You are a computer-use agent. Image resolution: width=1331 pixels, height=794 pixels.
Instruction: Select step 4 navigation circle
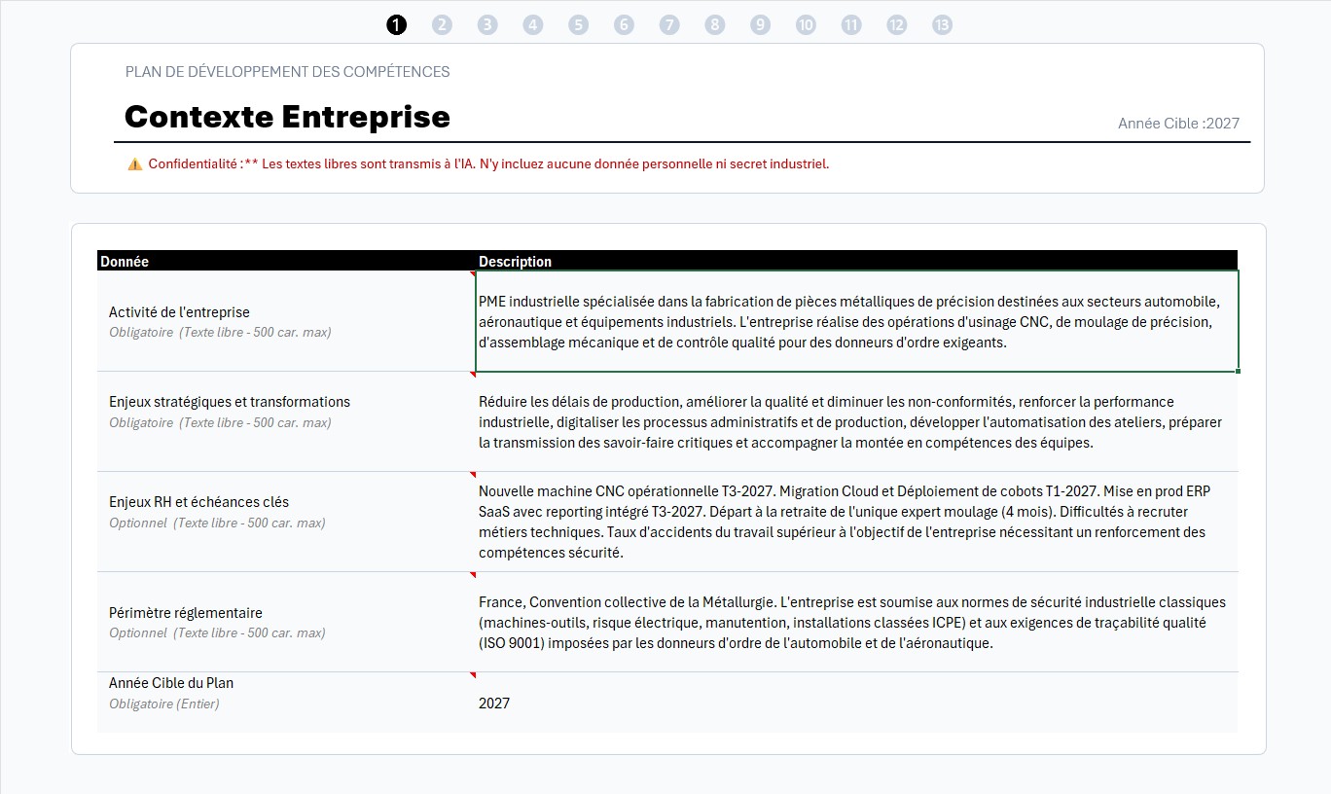[x=533, y=25]
